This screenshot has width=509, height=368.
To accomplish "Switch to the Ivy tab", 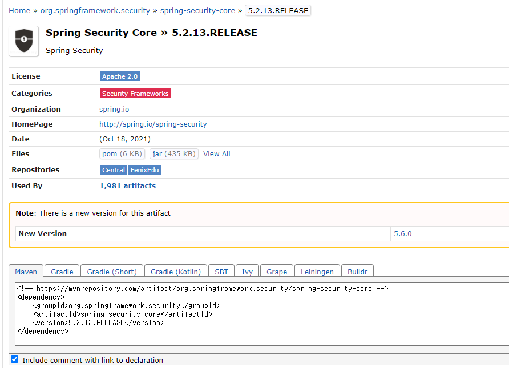I will pos(247,272).
